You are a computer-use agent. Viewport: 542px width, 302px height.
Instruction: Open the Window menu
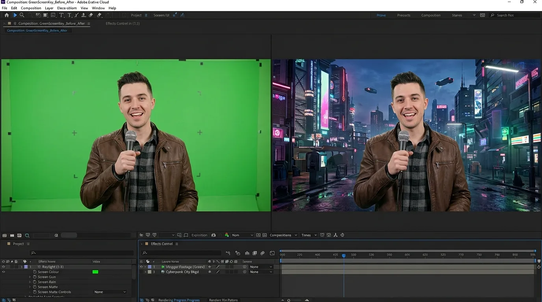[98, 8]
